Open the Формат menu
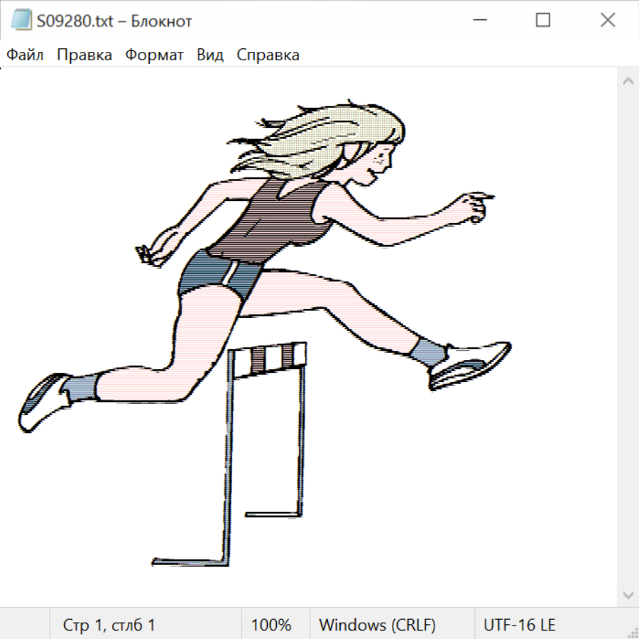 pos(154,55)
